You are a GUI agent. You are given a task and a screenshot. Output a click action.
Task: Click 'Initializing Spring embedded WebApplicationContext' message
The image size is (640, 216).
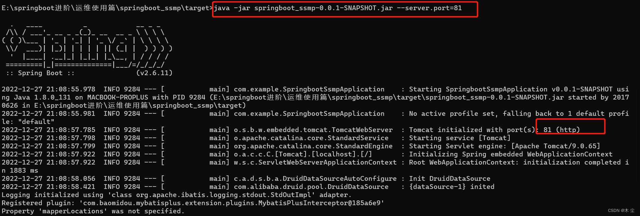511,154
